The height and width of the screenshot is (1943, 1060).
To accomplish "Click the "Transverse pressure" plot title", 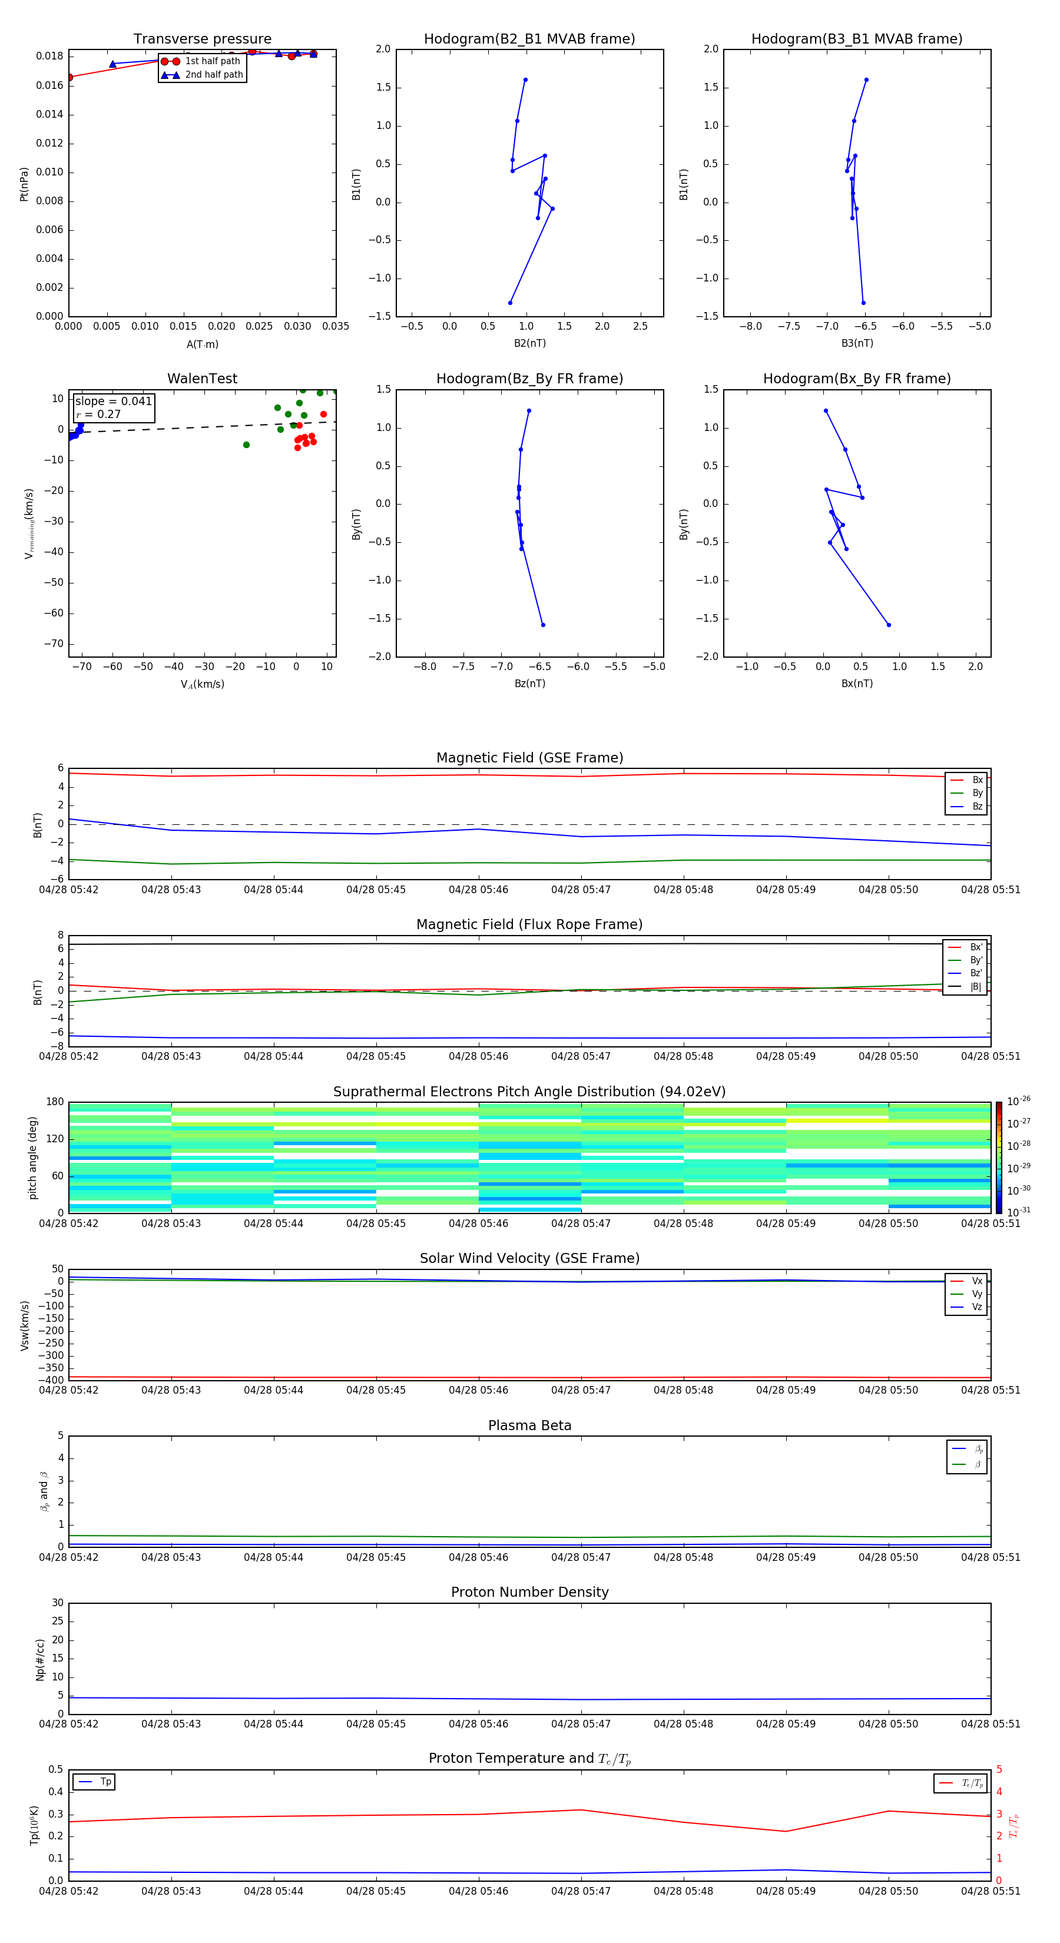I will (202, 39).
